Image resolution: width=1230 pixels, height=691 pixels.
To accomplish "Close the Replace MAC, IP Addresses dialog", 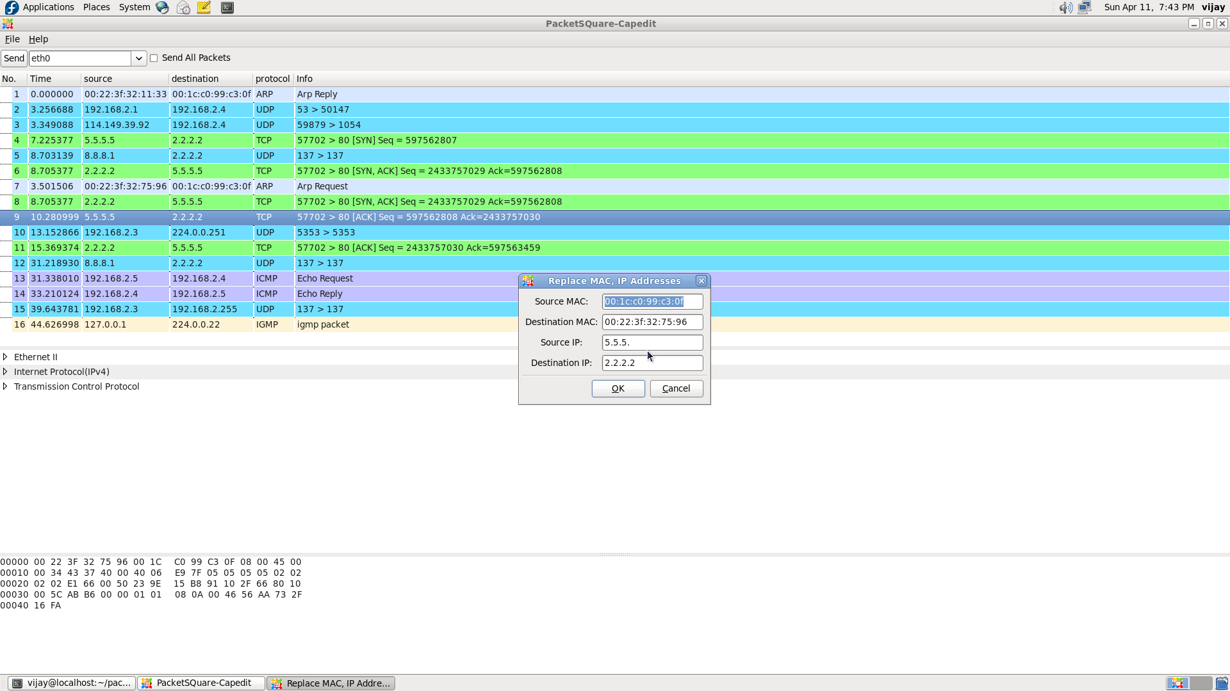I will point(701,281).
